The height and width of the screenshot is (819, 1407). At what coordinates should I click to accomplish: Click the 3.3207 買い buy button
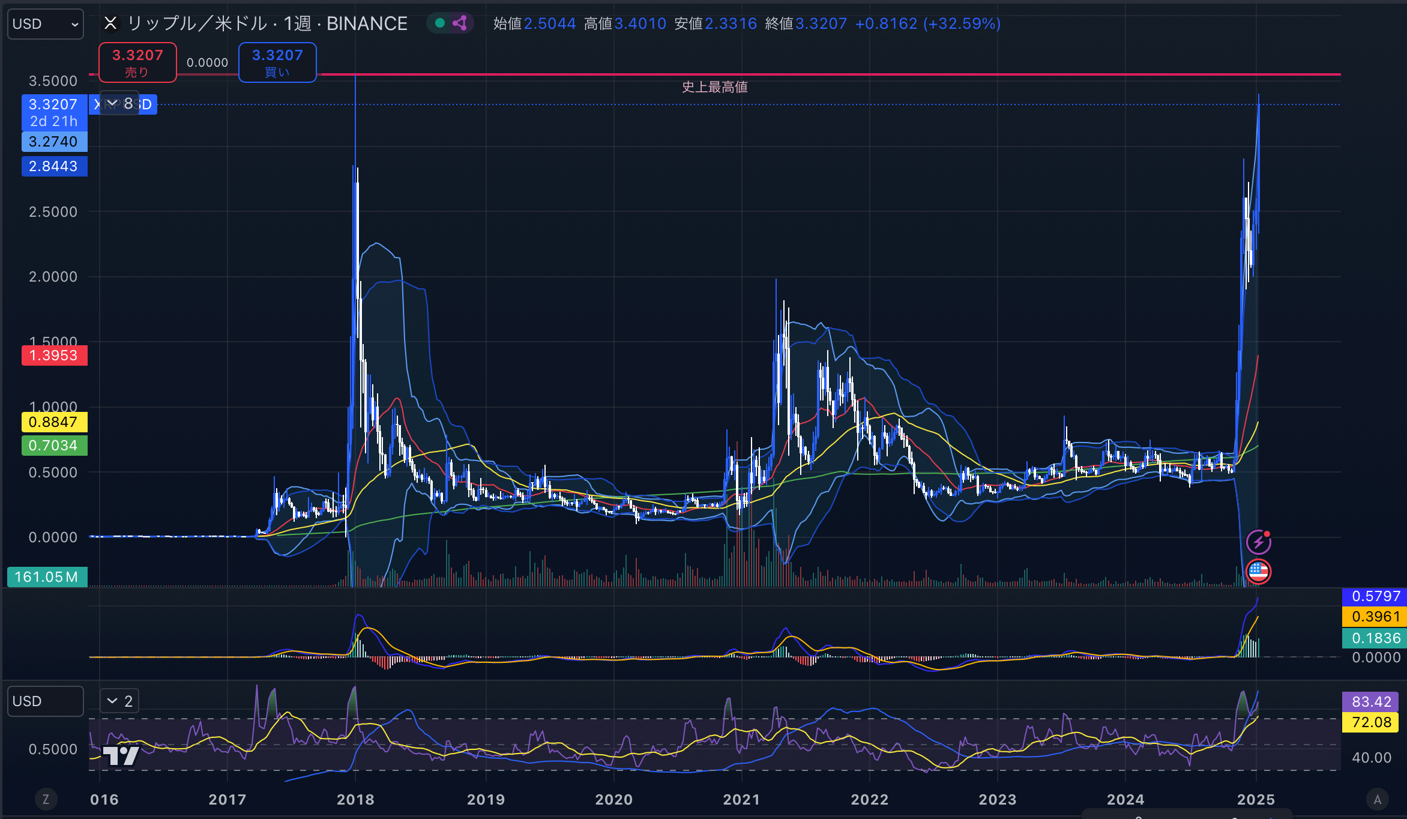coord(277,62)
